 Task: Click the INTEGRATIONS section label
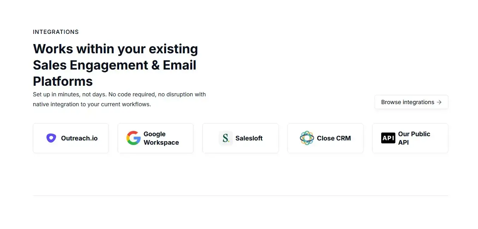point(56,32)
